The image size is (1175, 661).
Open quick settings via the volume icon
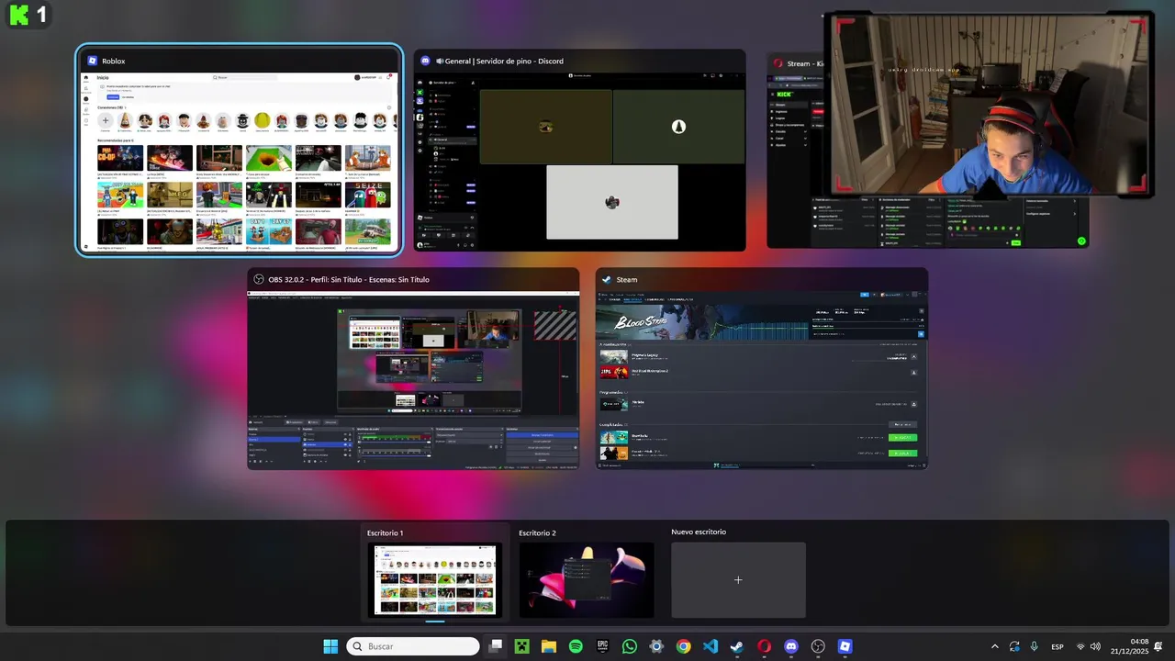(x=1095, y=646)
